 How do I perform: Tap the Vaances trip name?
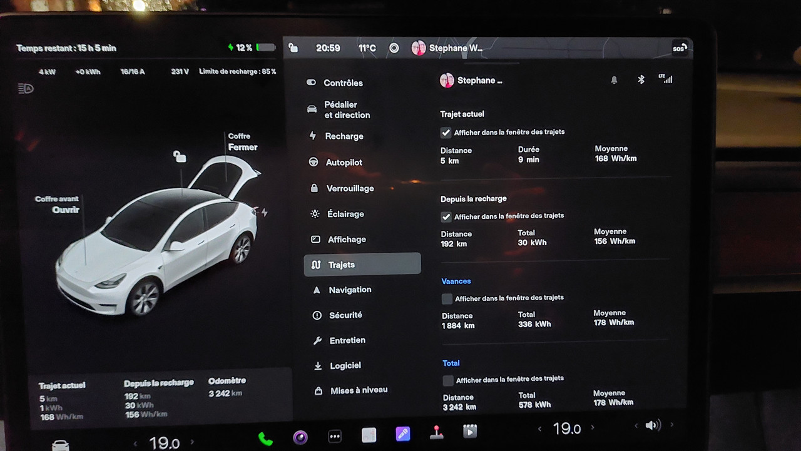[456, 281]
